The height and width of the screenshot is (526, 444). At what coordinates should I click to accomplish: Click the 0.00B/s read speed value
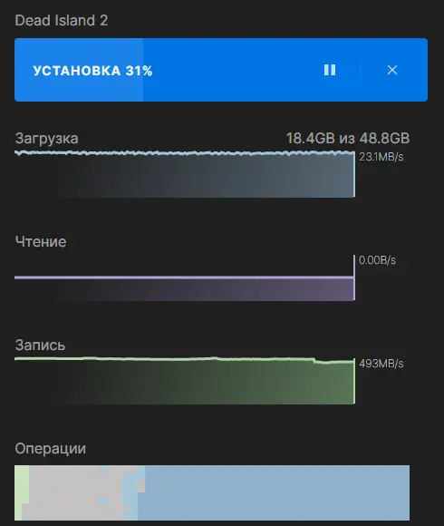377,260
